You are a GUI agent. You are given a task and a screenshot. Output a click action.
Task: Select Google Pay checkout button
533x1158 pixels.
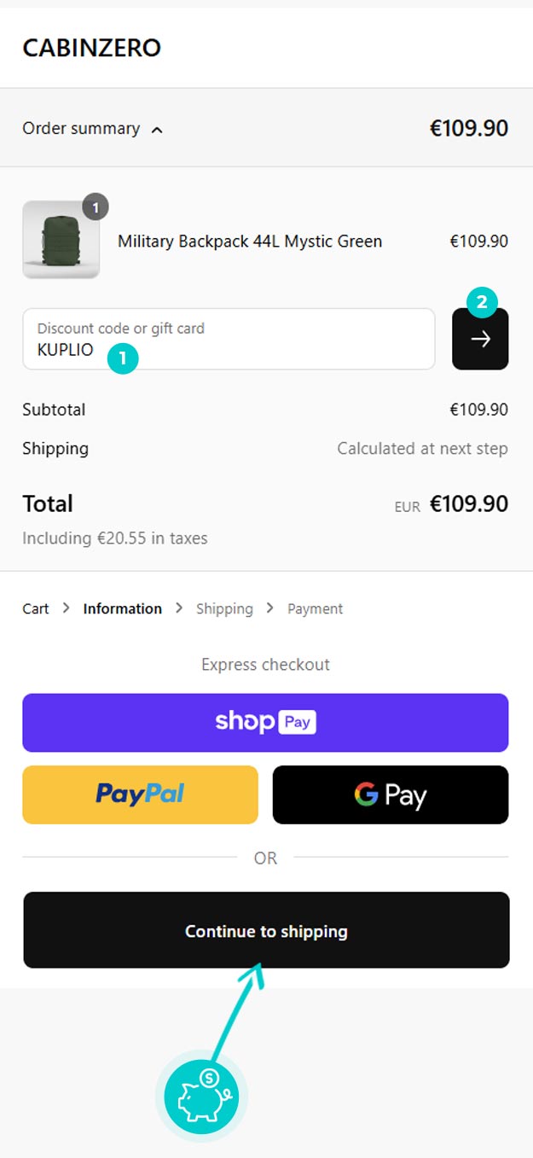pos(391,794)
